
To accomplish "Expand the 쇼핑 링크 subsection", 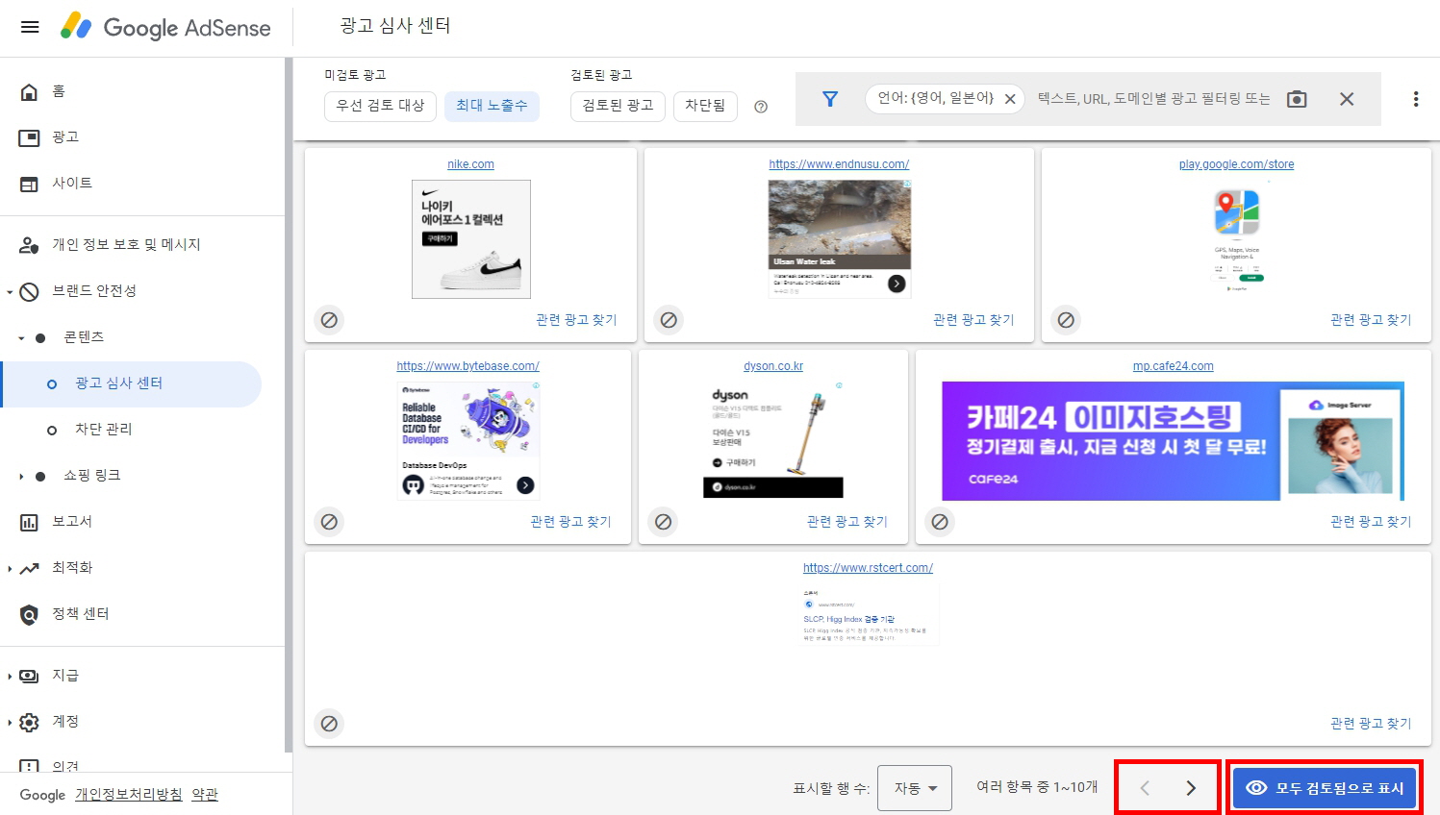I will (21, 477).
